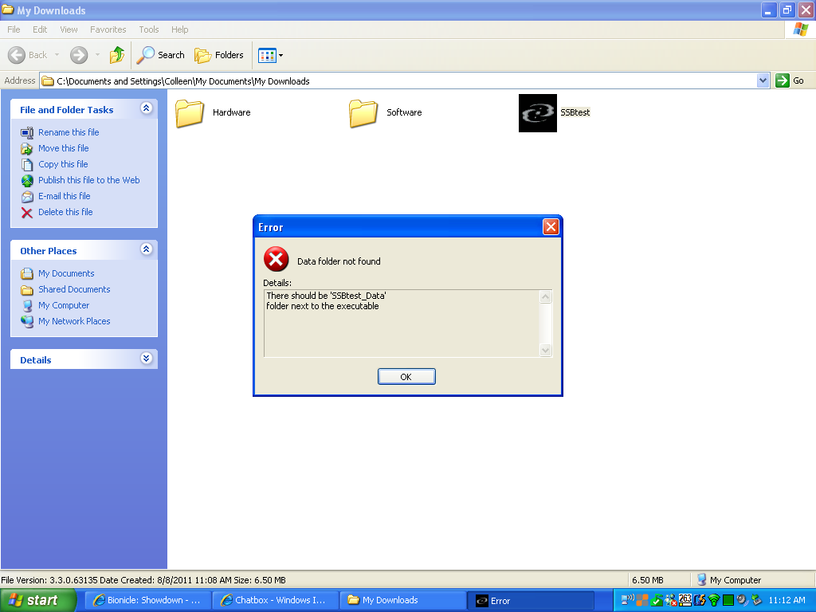The width and height of the screenshot is (816, 612).
Task: Click the Rename this file icon
Action: coord(27,133)
